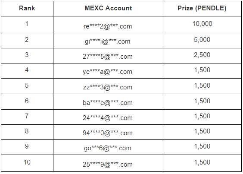Image resolution: width=243 pixels, height=174 pixels.
Task: Select the account gi****i@***.com
Action: pyautogui.click(x=108, y=41)
